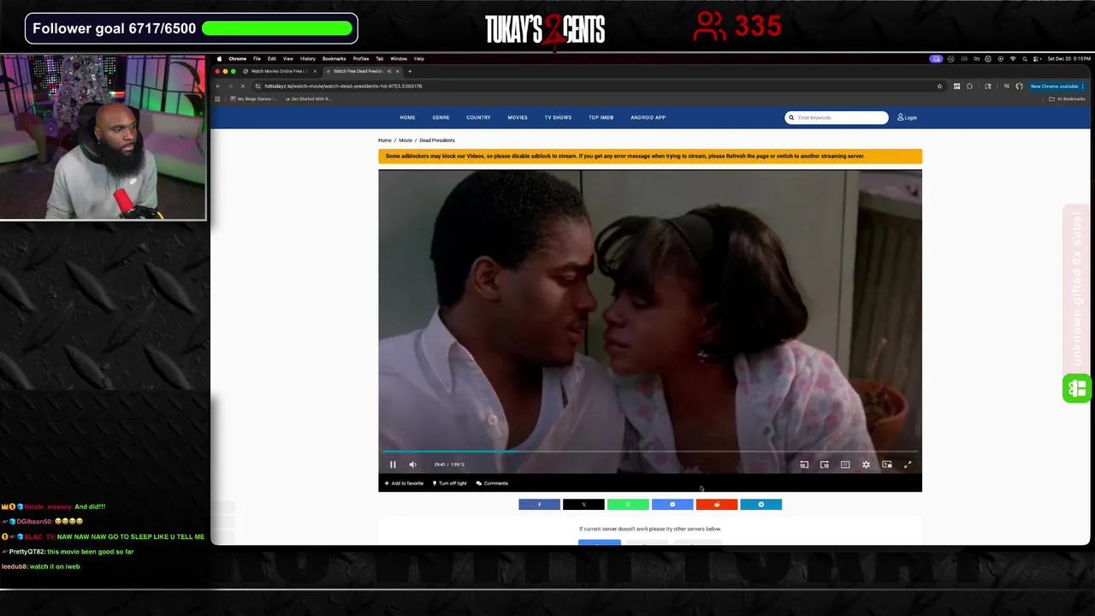Click the green gifted subs badge icon
The width and height of the screenshot is (1095, 616).
[x=1076, y=388]
